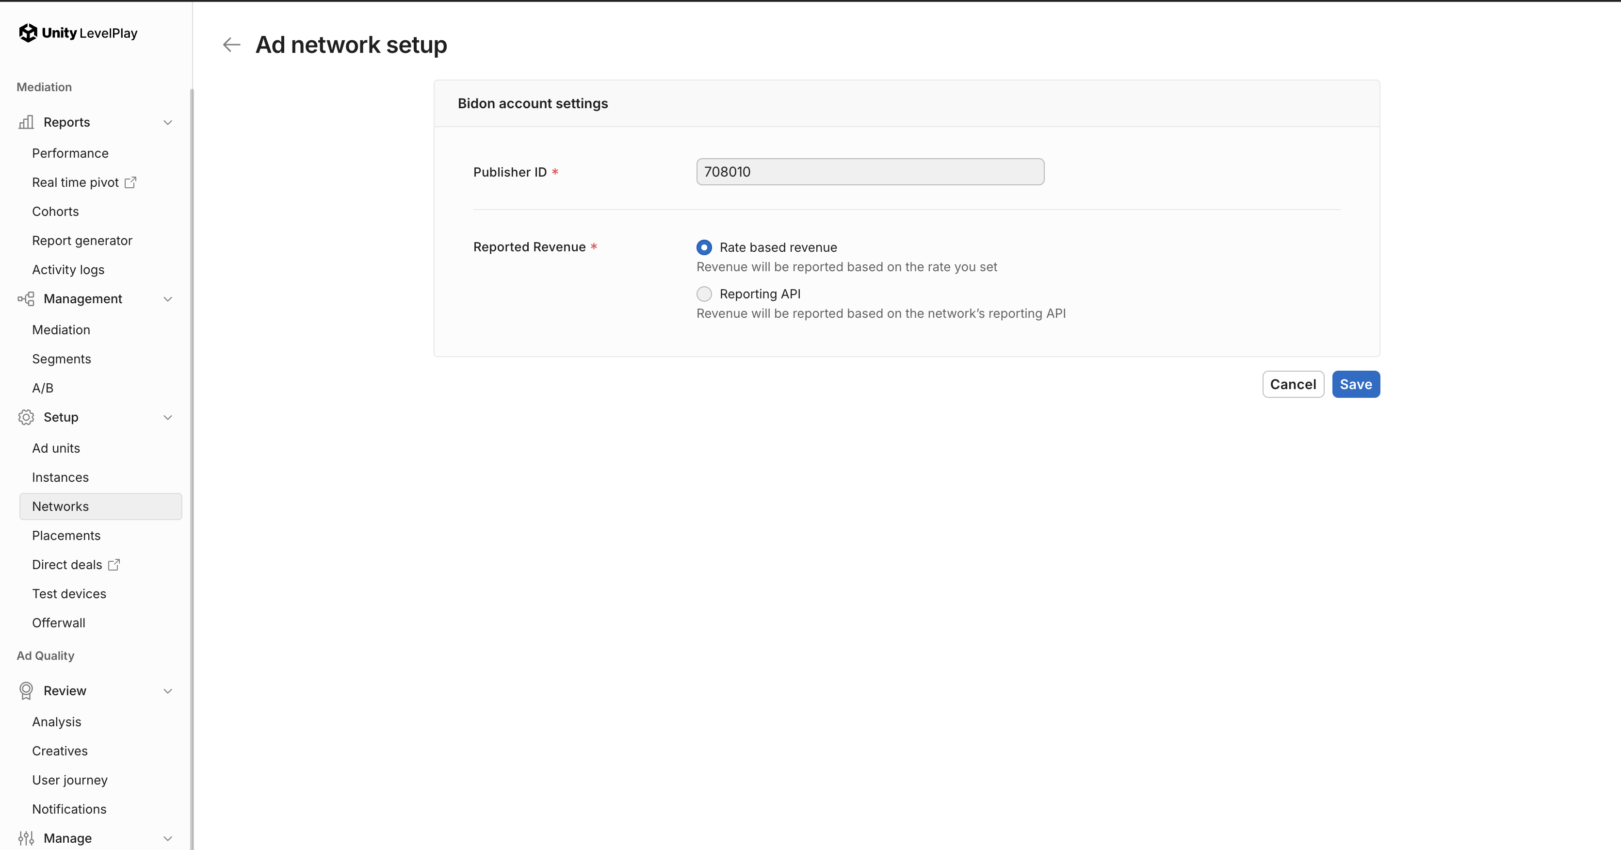Select the Reporting API option

(703, 294)
